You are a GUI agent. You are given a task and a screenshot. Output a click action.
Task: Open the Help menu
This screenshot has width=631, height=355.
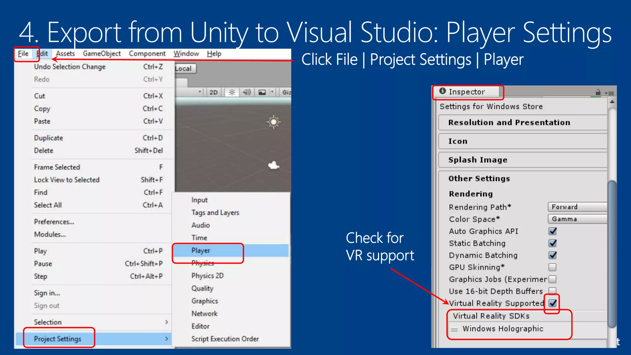click(x=214, y=54)
